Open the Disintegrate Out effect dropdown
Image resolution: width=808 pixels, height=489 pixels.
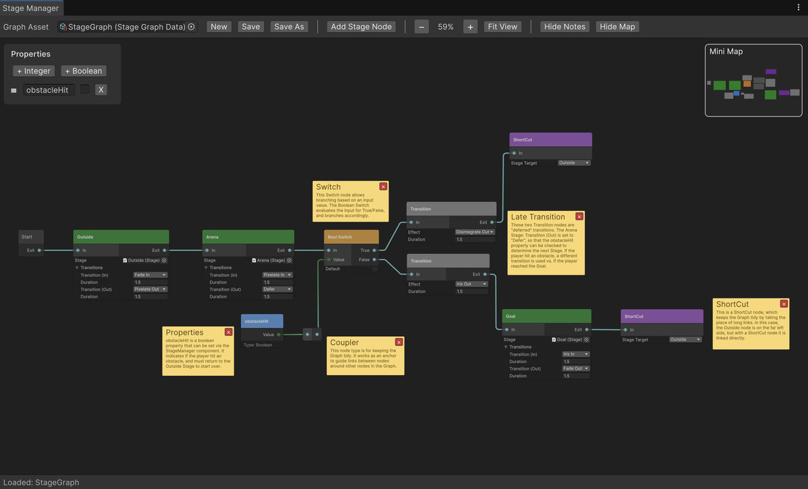[475, 232]
